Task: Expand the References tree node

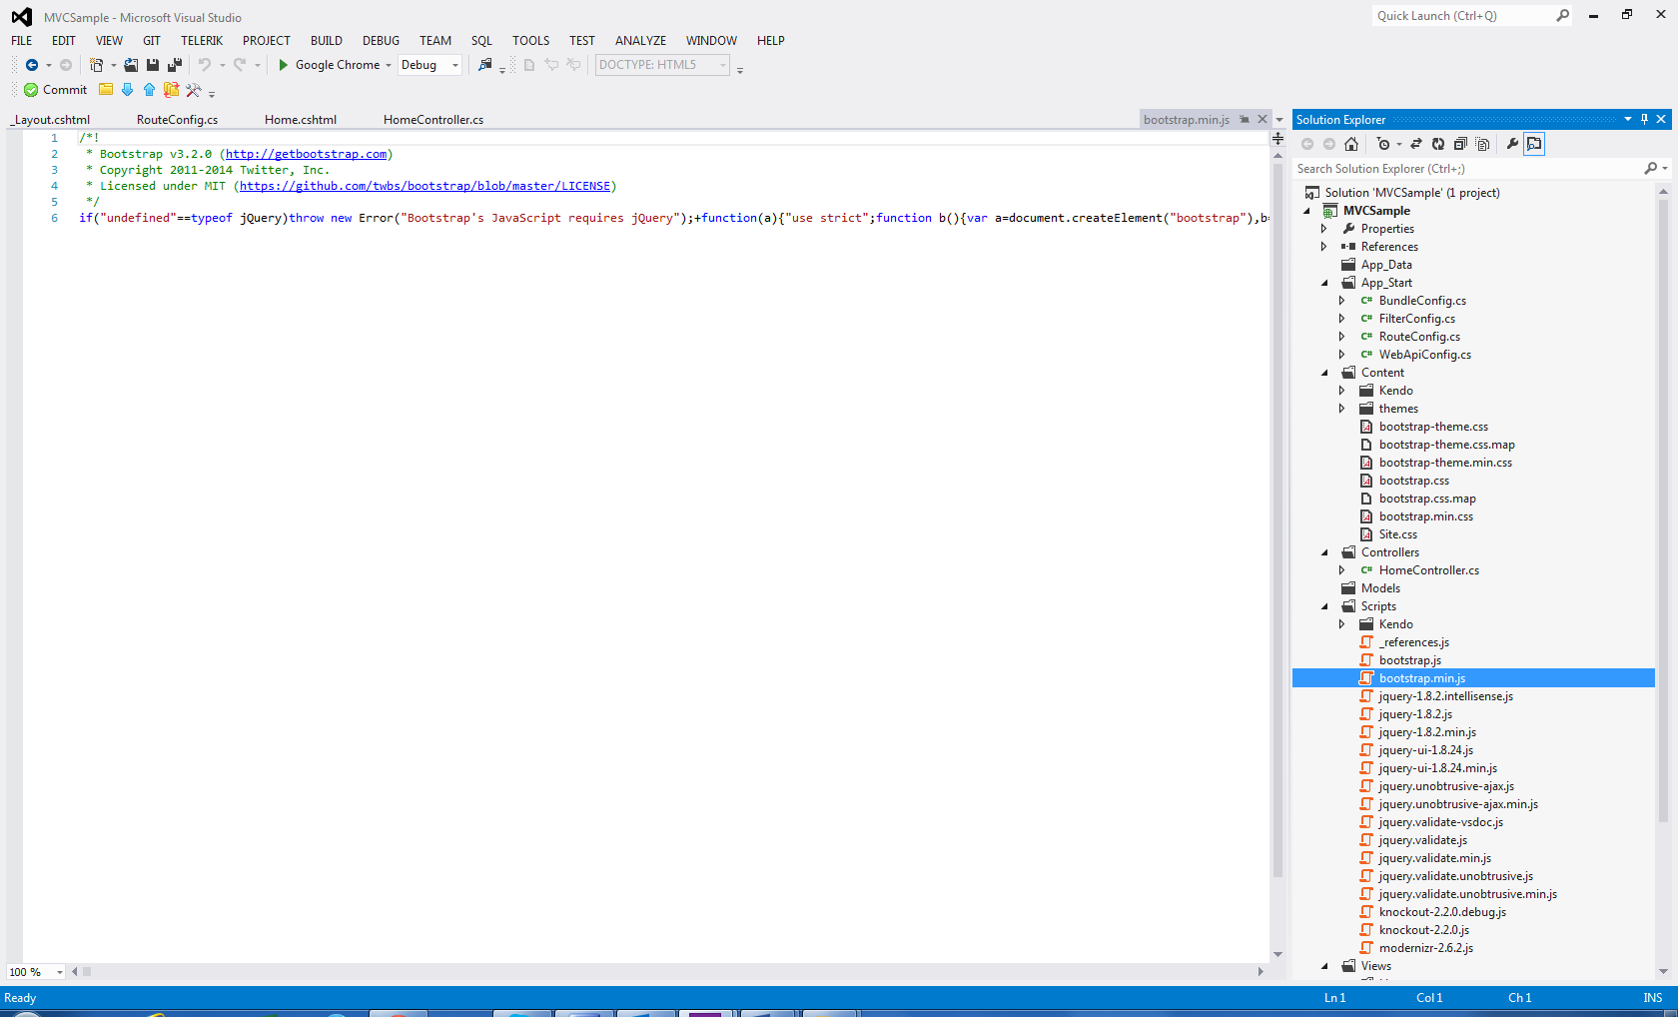Action: pyautogui.click(x=1324, y=247)
